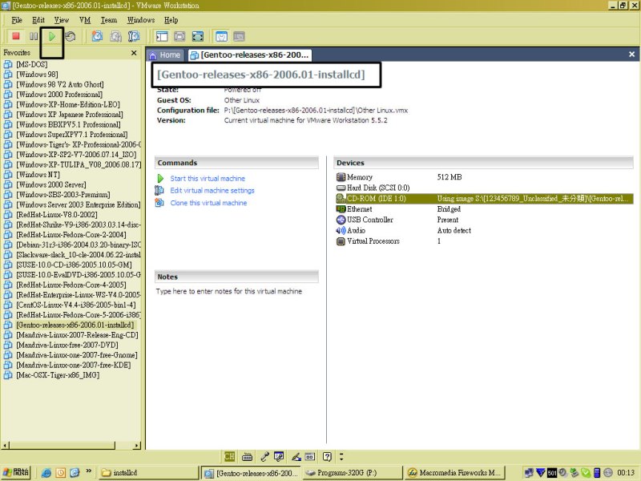
Task: Click Favorites scrollbar left arrow
Action: click(x=5, y=446)
